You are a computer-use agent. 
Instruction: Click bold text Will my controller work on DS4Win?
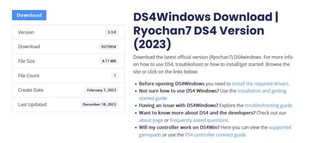(x=179, y=127)
